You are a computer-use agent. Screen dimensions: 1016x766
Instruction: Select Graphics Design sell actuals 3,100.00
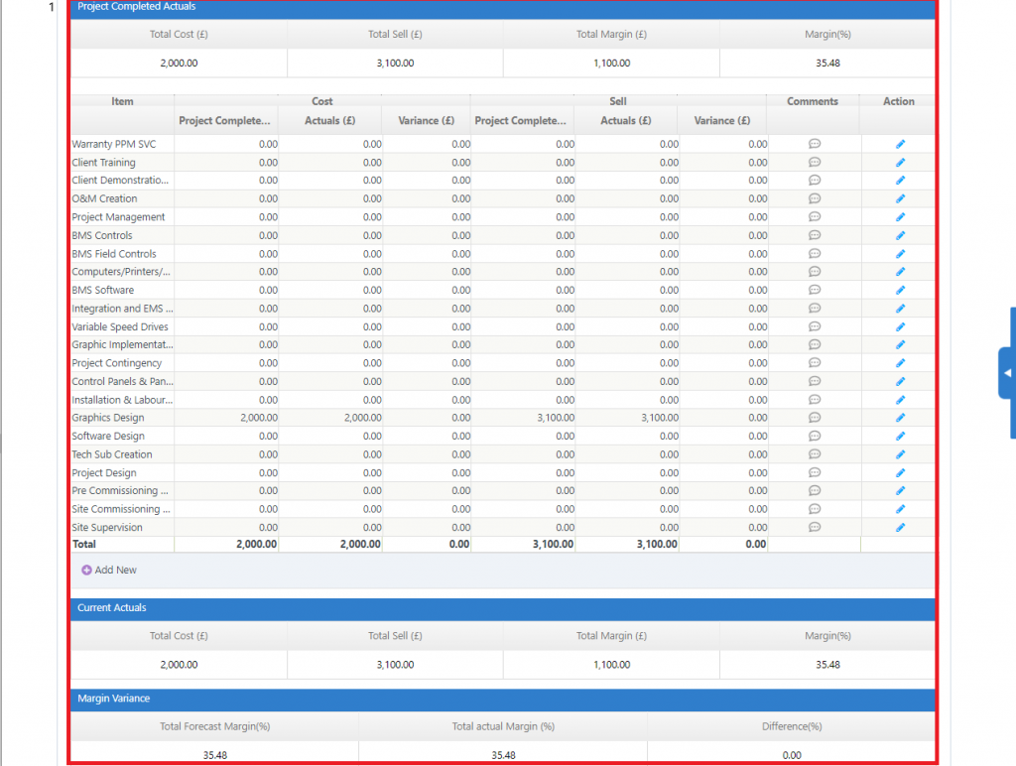coord(660,418)
